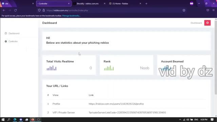Screen dimensions: 217x122
Task: Go forward in browser history
Action: pyautogui.click(x=9, y=10)
